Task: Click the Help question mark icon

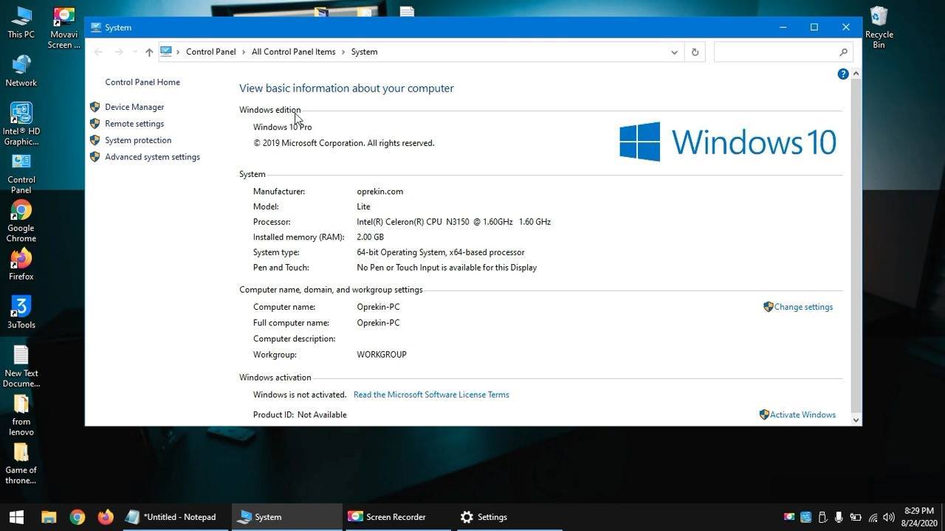Action: tap(843, 74)
